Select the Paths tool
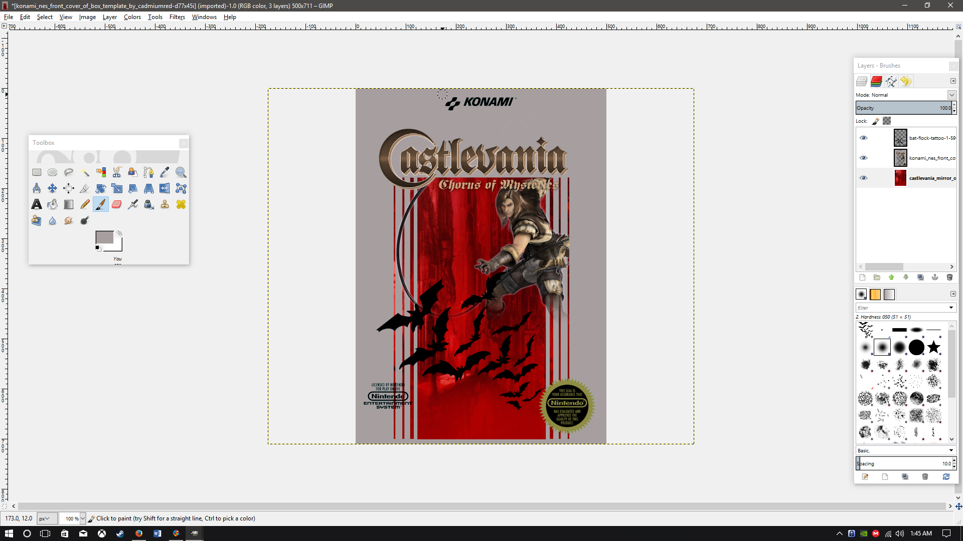The image size is (963, 541). (x=149, y=172)
